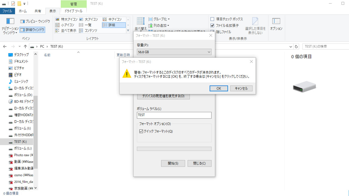Choose the Details (詳細) layout icon
Image resolution: width=349 pixels, height=196 pixels.
113,25
